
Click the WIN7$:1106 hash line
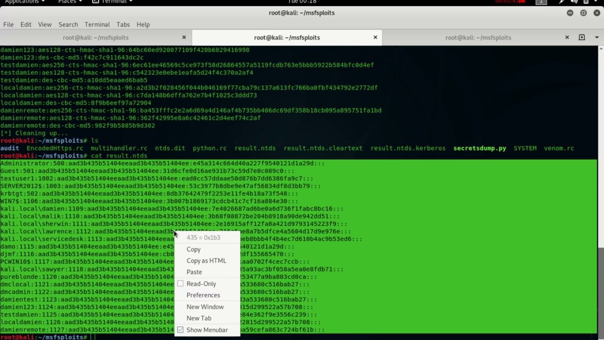[149, 201]
